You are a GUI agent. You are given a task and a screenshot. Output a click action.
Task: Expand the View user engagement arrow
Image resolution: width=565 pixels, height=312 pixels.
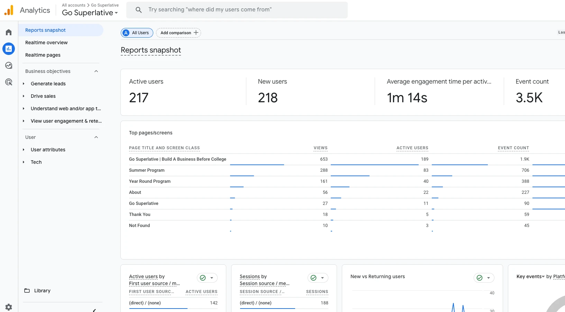[x=24, y=121]
